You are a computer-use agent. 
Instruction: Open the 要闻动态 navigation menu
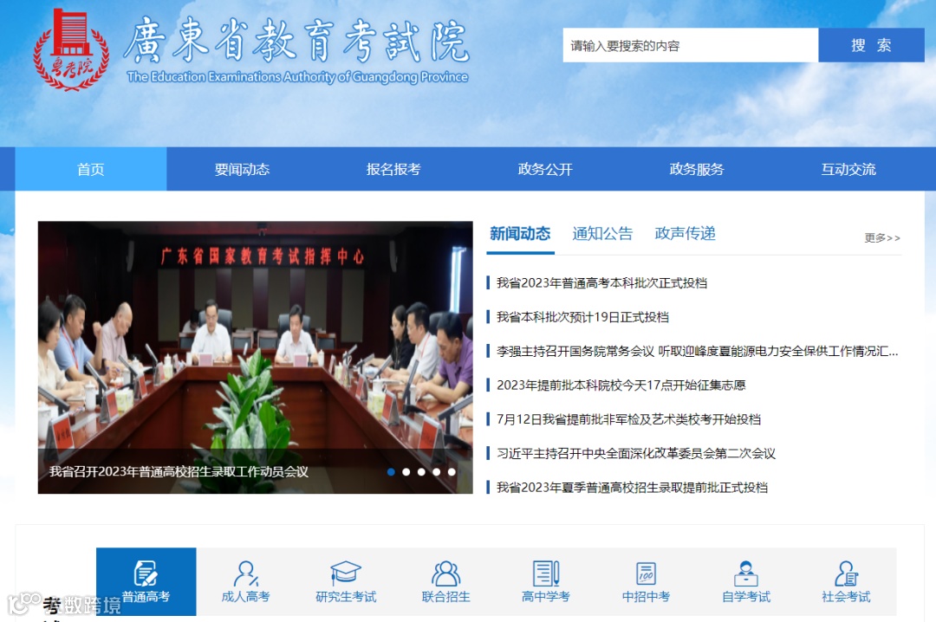[242, 169]
